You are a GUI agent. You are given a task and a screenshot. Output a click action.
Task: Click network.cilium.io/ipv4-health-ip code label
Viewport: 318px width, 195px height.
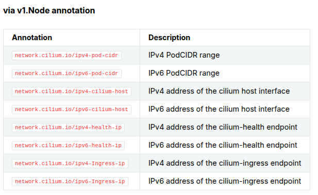point(68,128)
